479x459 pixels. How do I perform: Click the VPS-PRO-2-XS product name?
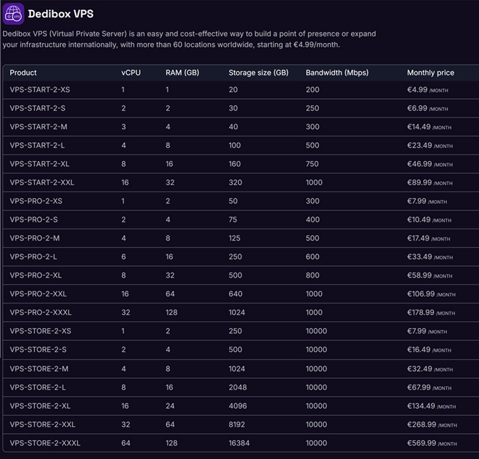click(36, 201)
